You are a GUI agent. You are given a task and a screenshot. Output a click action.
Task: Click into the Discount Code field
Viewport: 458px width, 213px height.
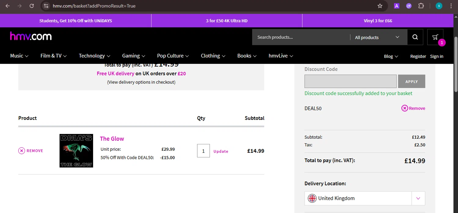[351, 81]
